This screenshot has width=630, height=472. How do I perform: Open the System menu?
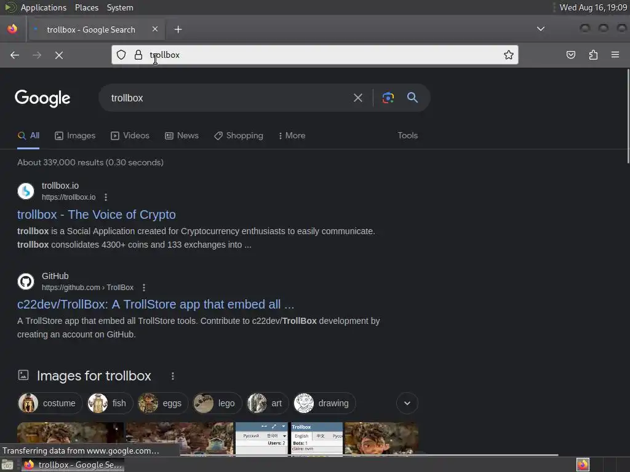(x=120, y=7)
